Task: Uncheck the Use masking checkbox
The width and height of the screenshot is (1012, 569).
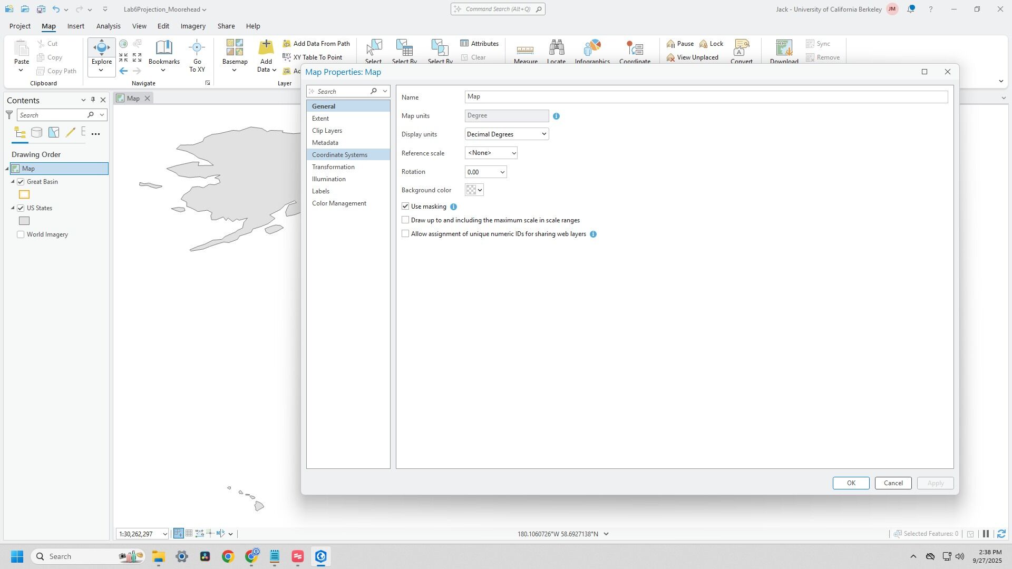Action: (x=405, y=207)
